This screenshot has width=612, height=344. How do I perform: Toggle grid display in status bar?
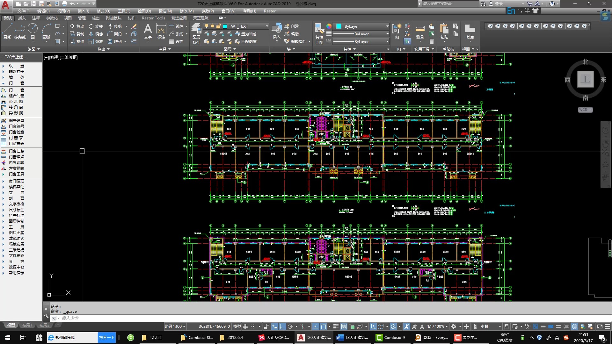click(246, 326)
